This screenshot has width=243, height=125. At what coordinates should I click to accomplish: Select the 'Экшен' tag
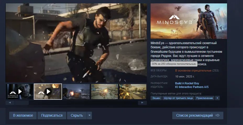(156, 98)
